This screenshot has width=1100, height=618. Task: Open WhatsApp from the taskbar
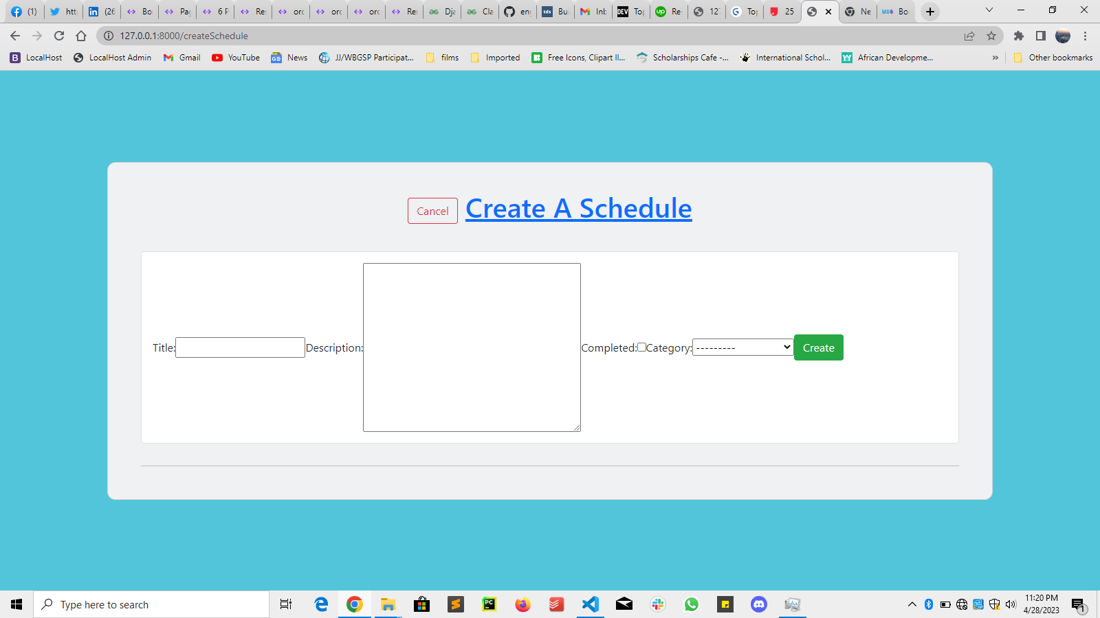pyautogui.click(x=692, y=604)
